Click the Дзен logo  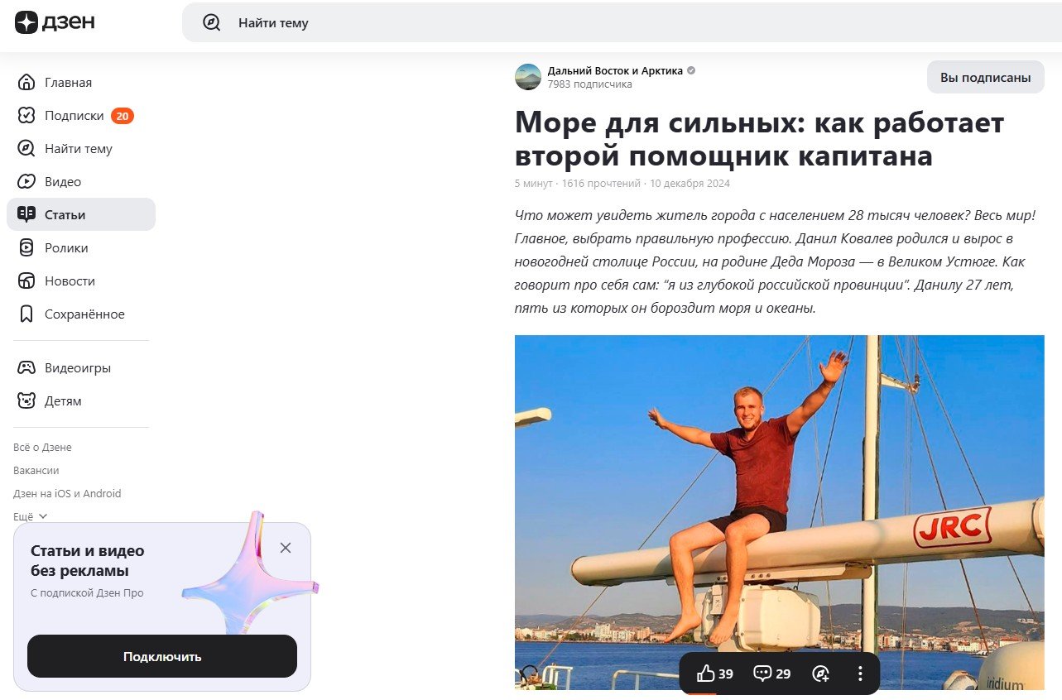click(55, 22)
